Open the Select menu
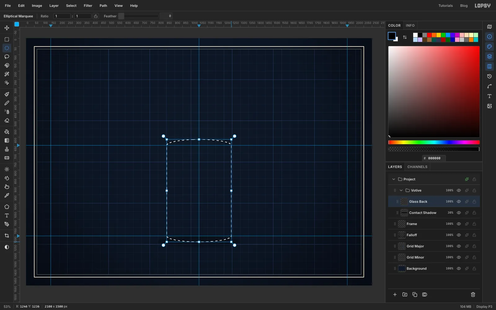Viewport: 496px width, 310px height. click(x=71, y=6)
